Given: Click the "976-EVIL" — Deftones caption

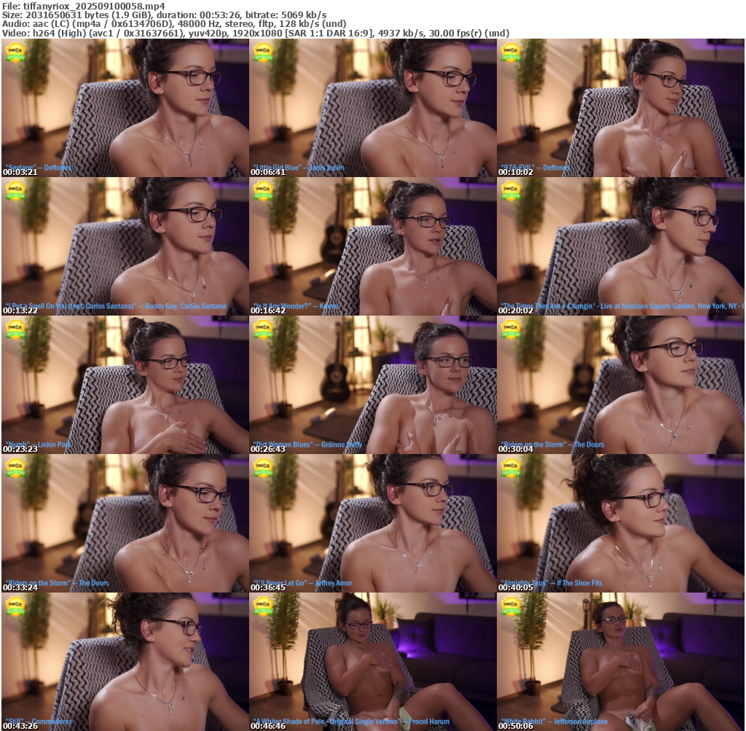Looking at the screenshot, I should tap(535, 168).
